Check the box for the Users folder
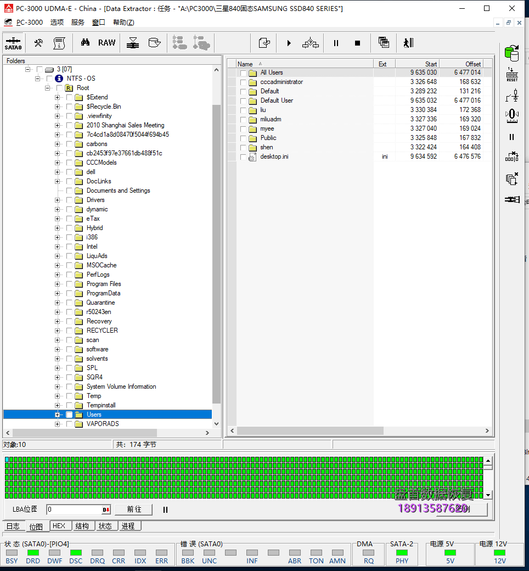The image size is (529, 571). (69, 415)
